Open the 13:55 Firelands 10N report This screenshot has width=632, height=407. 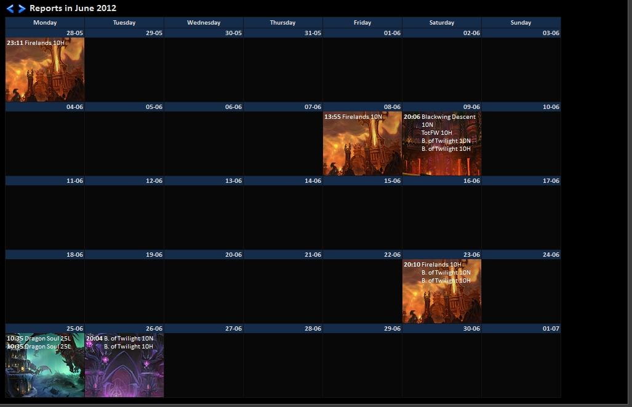point(353,116)
